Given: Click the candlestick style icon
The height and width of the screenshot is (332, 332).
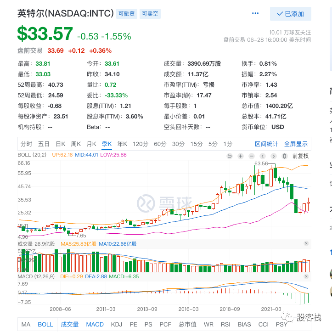Looking at the screenshot, I should click(285, 156).
